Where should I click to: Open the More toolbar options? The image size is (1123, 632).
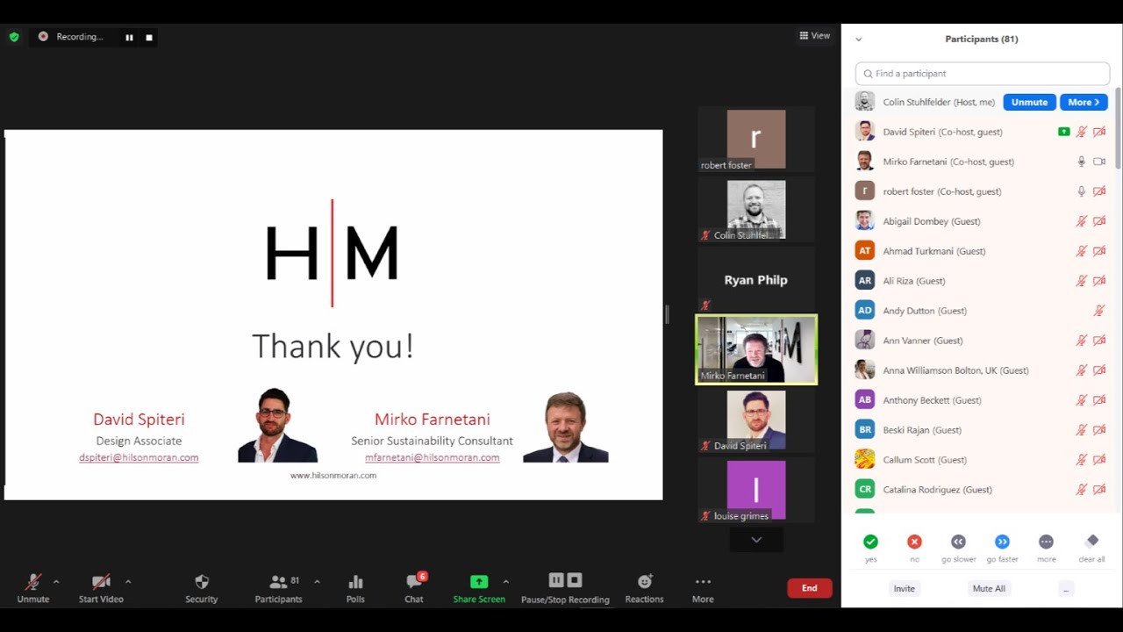pos(703,581)
